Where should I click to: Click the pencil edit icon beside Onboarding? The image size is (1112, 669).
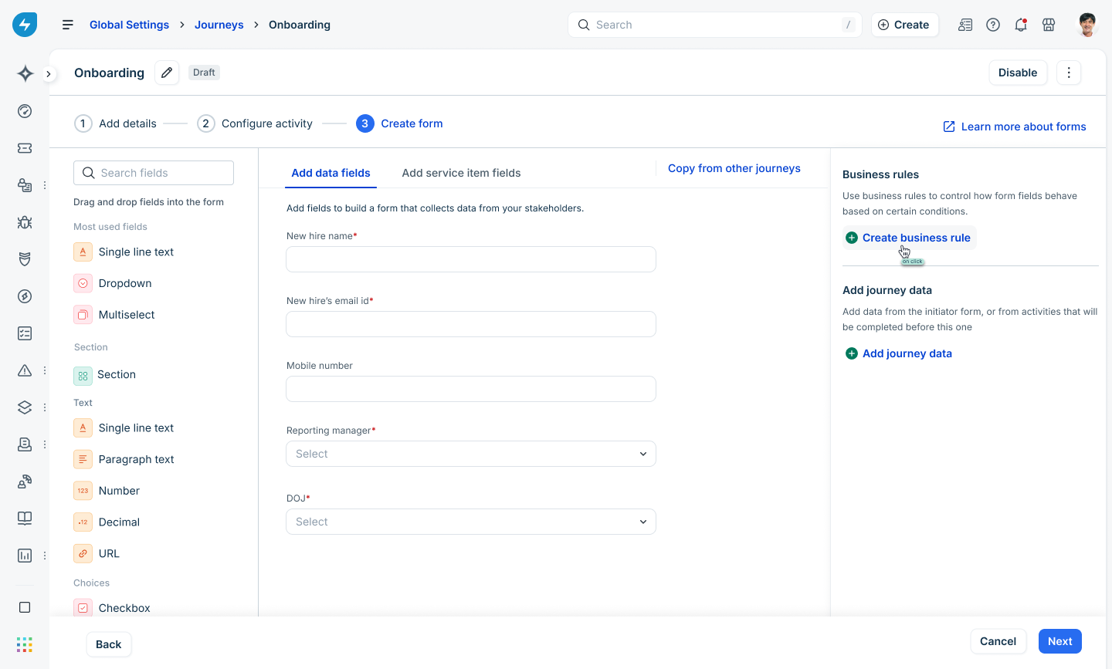click(x=167, y=73)
